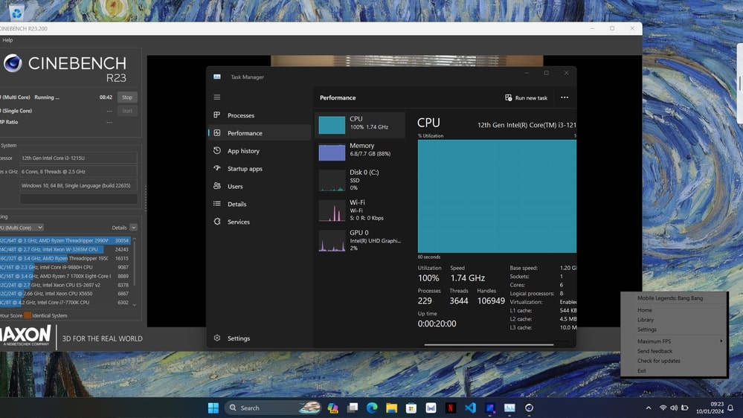This screenshot has width=743, height=418.
Task: Click the Details list icon
Action: point(217,204)
